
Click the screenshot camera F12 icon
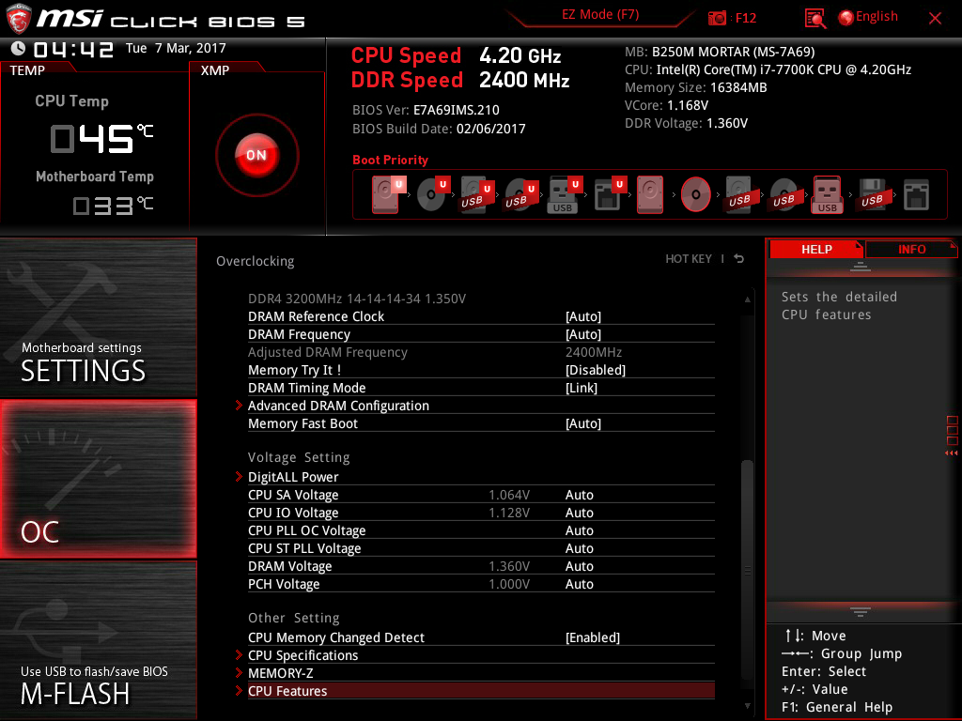coord(718,18)
